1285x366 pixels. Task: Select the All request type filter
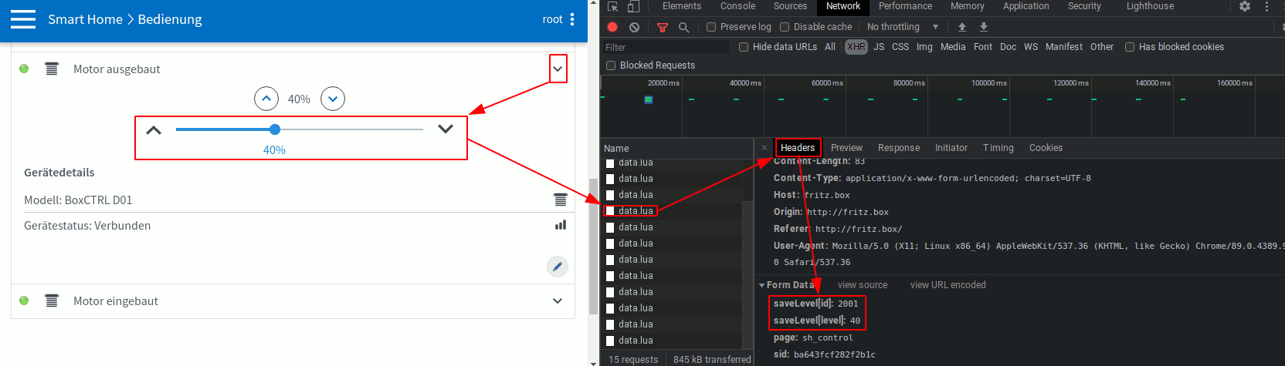830,47
